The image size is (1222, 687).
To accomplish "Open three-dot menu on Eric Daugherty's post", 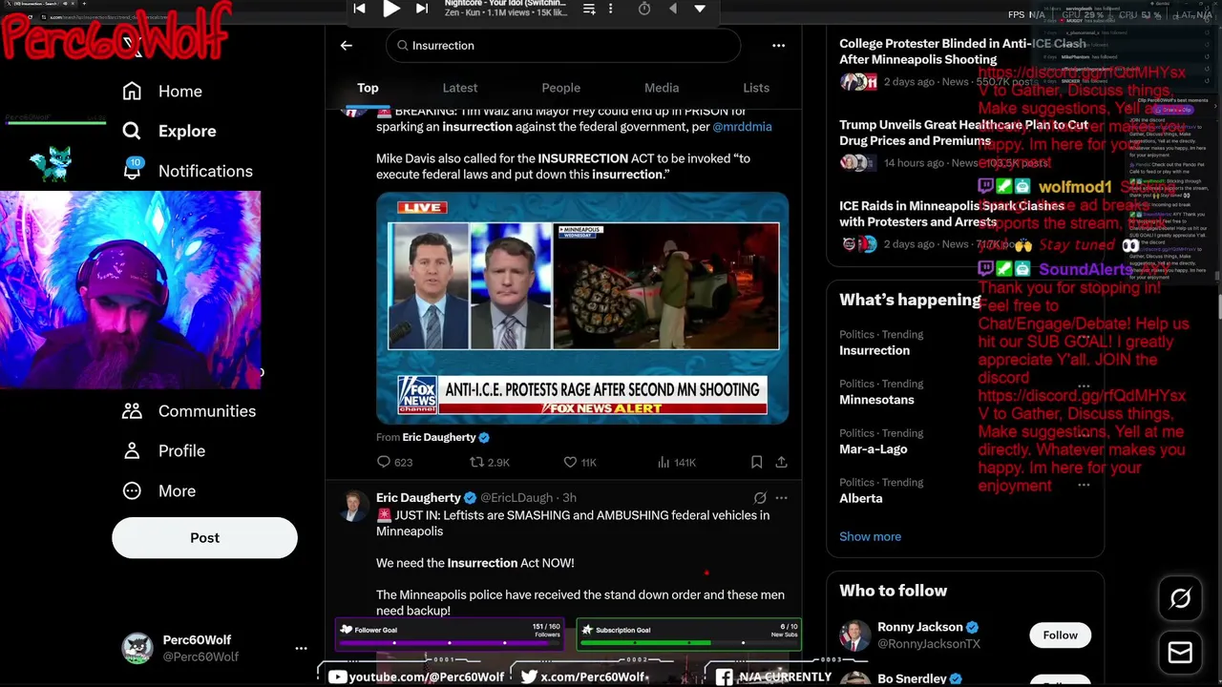I will pyautogui.click(x=781, y=497).
